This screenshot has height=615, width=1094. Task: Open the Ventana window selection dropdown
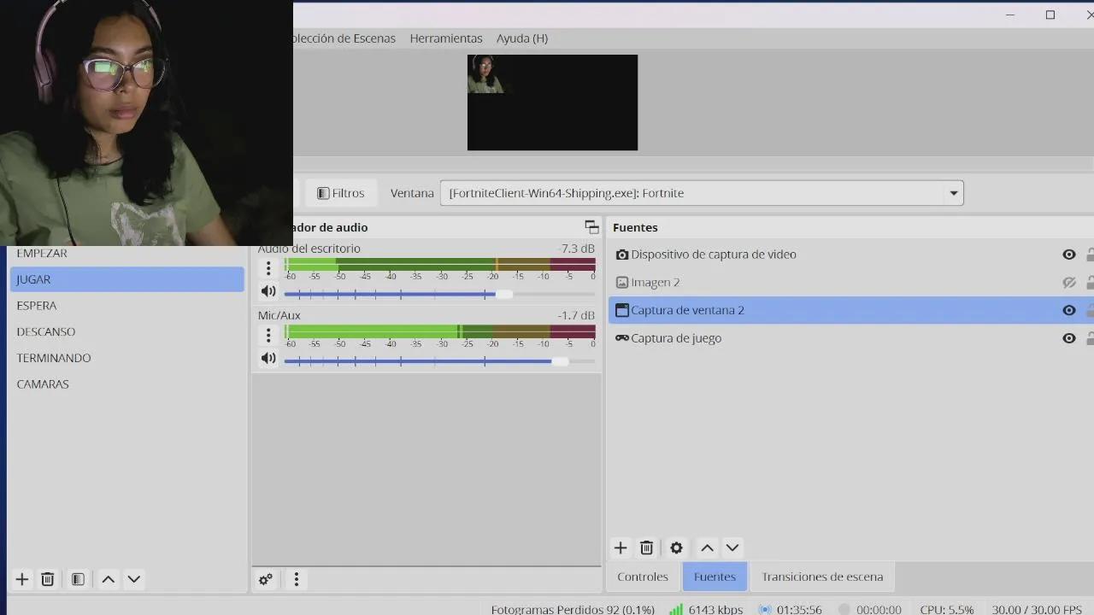702,193
